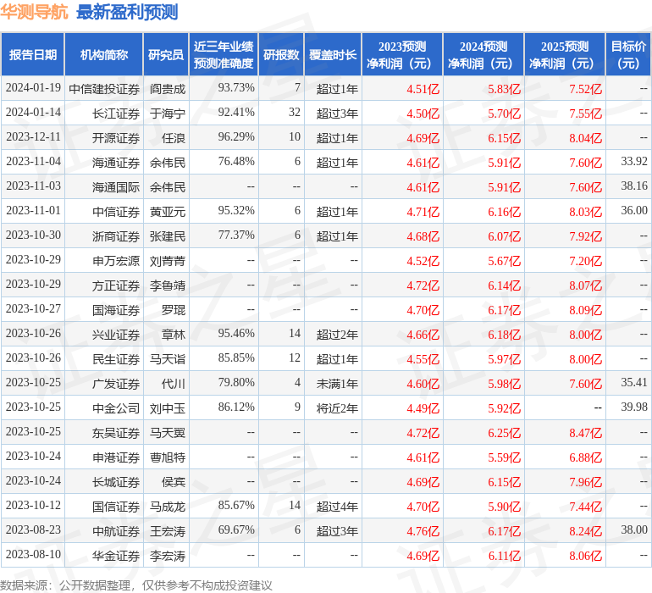Click analyst name 阎贵成
Screen dimensions: 652x593
pyautogui.click(x=168, y=89)
